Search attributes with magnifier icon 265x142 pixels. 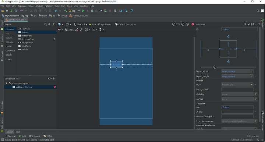(x=245, y=24)
